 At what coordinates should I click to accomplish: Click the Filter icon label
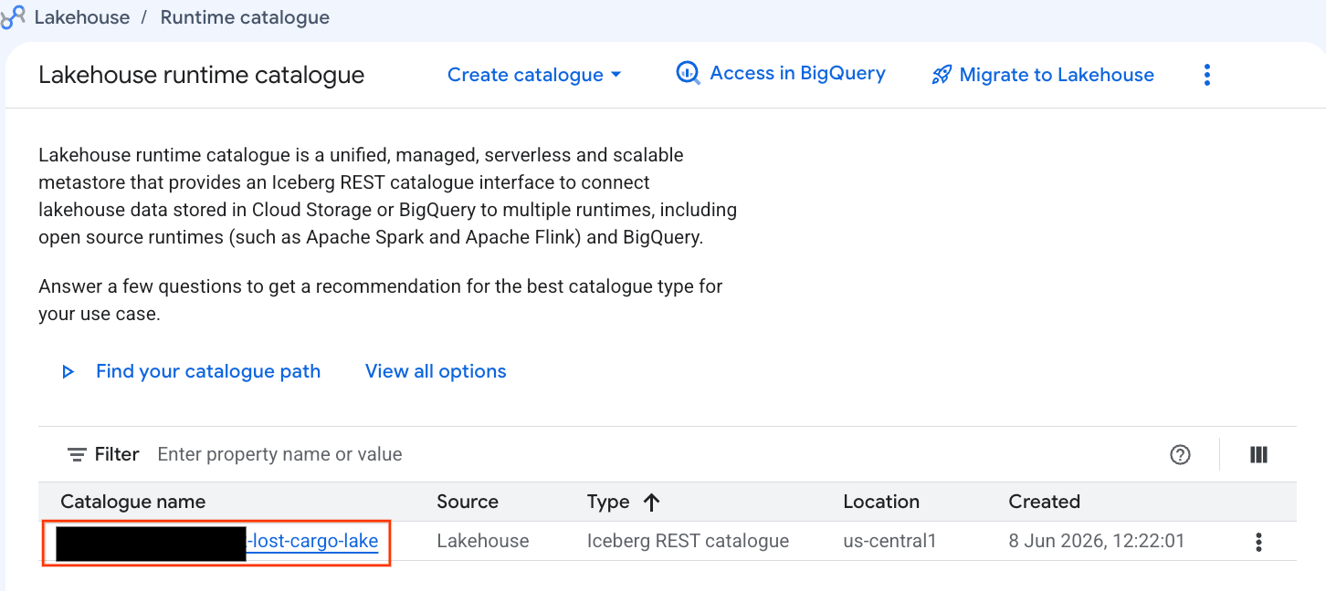[x=103, y=454]
